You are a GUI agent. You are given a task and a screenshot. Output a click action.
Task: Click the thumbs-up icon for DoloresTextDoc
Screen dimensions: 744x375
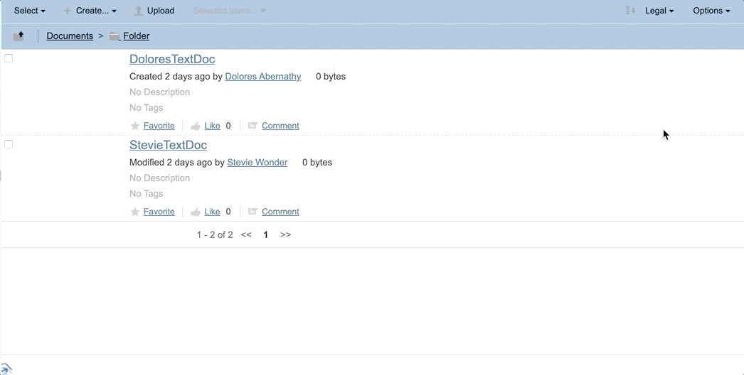pos(196,126)
